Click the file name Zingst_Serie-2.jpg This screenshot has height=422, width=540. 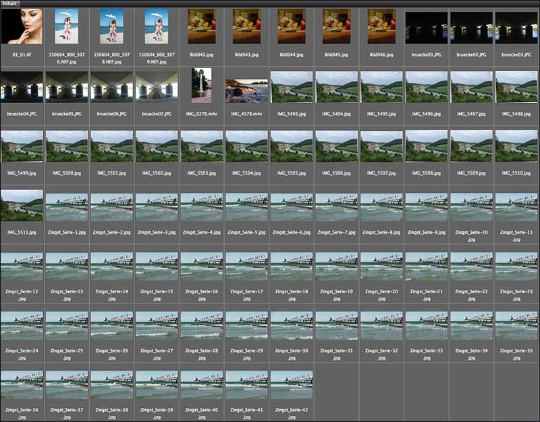click(x=111, y=233)
